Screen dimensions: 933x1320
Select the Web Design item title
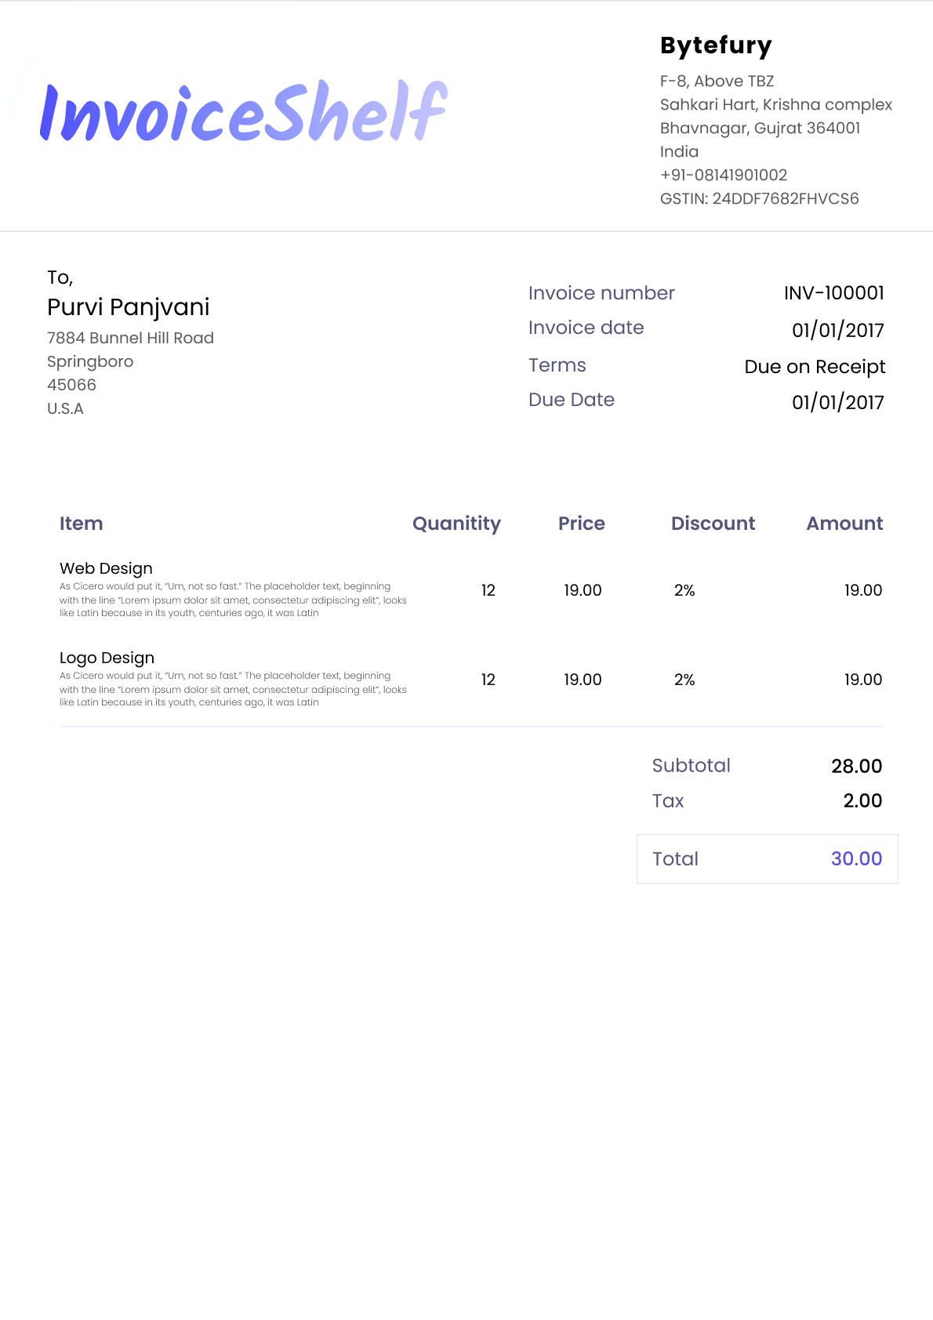tap(106, 568)
